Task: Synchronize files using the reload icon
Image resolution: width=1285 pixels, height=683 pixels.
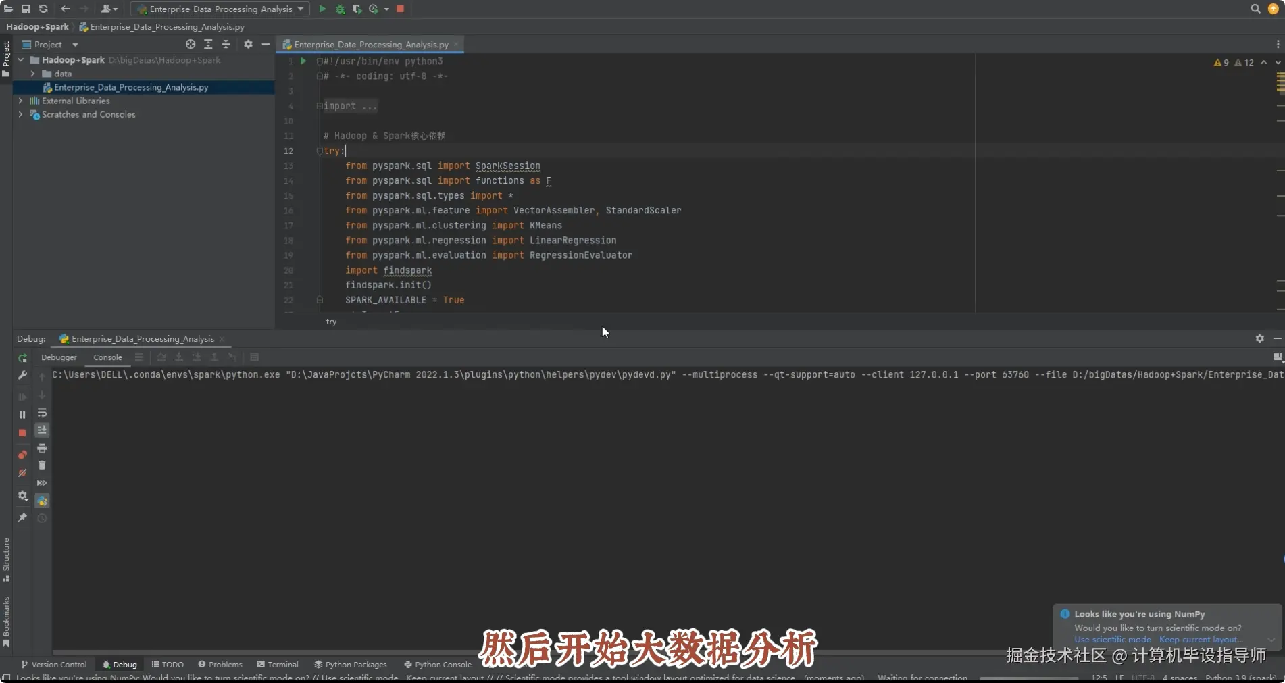Action: [43, 9]
